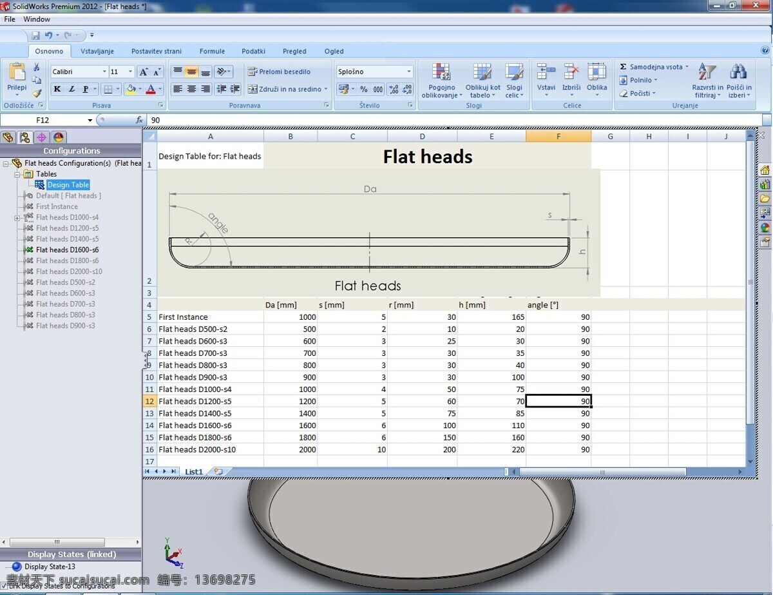This screenshot has width=773, height=595.
Task: Open Razvrsti in filtriraj sort tool
Action: 707,81
